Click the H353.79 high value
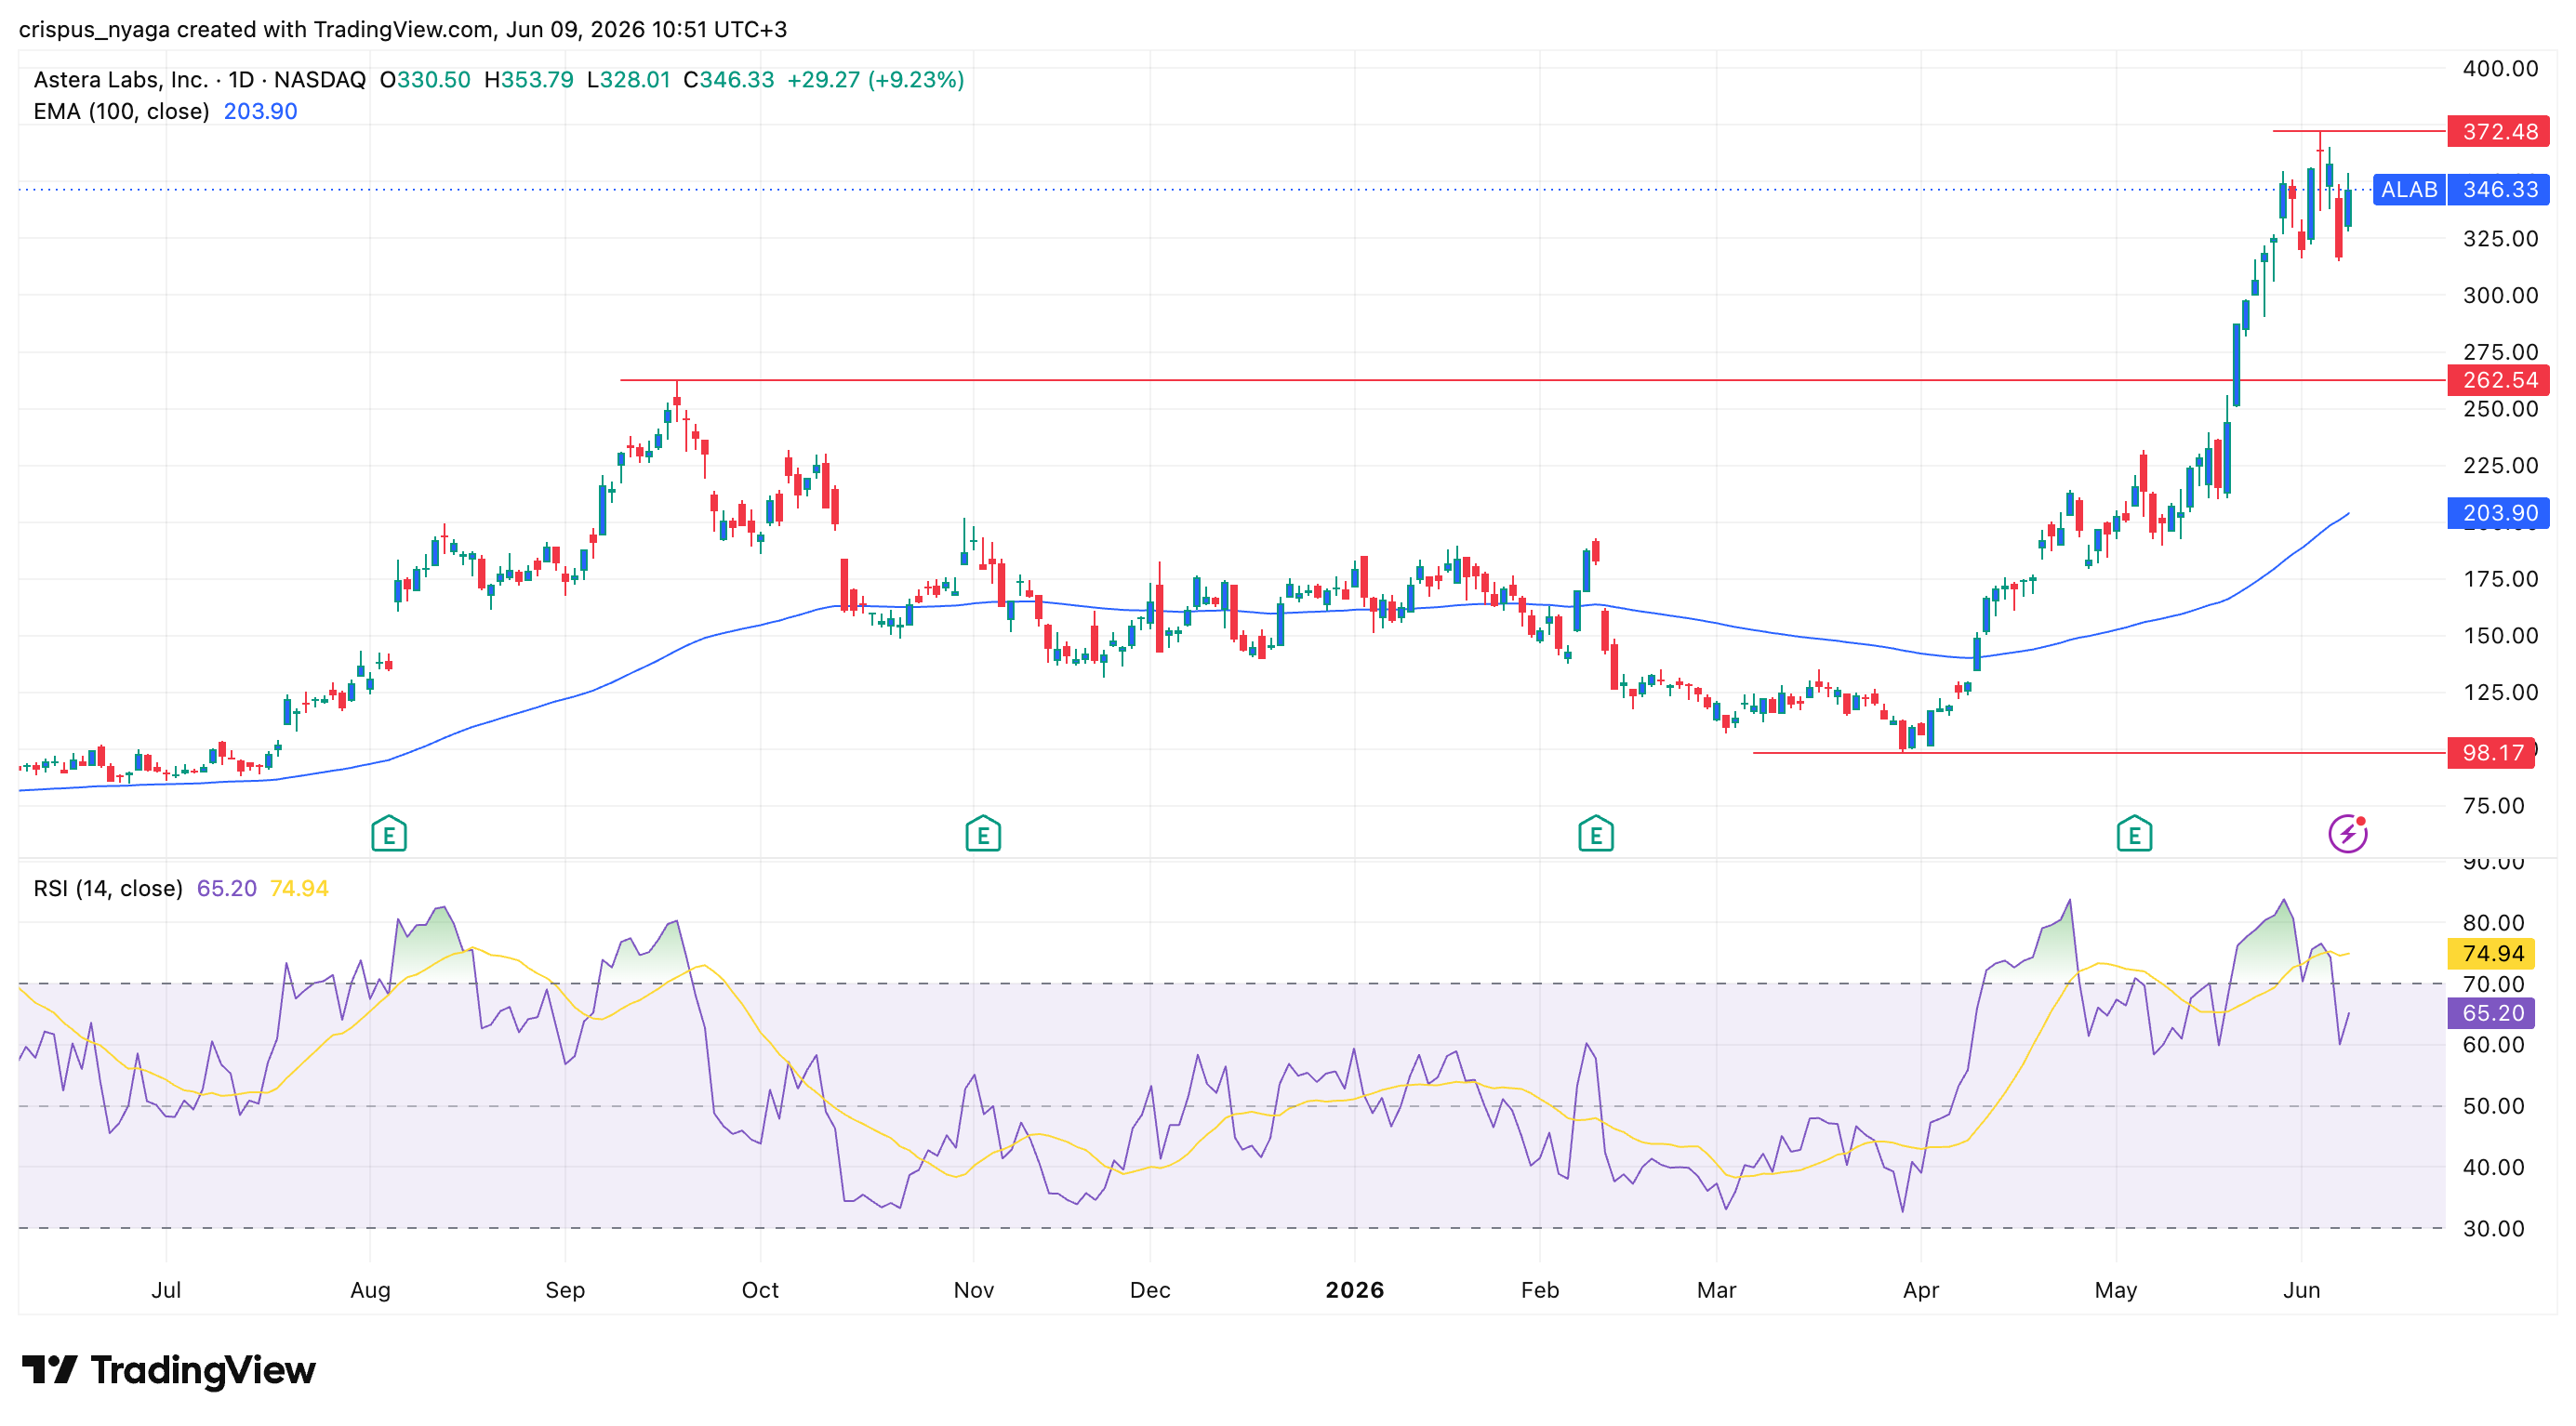The height and width of the screenshot is (1426, 2576). (529, 80)
